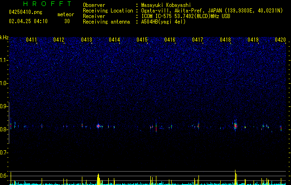291x185 pixels.
Task: Click the 0417 time marker
Action: pos(198,40)
